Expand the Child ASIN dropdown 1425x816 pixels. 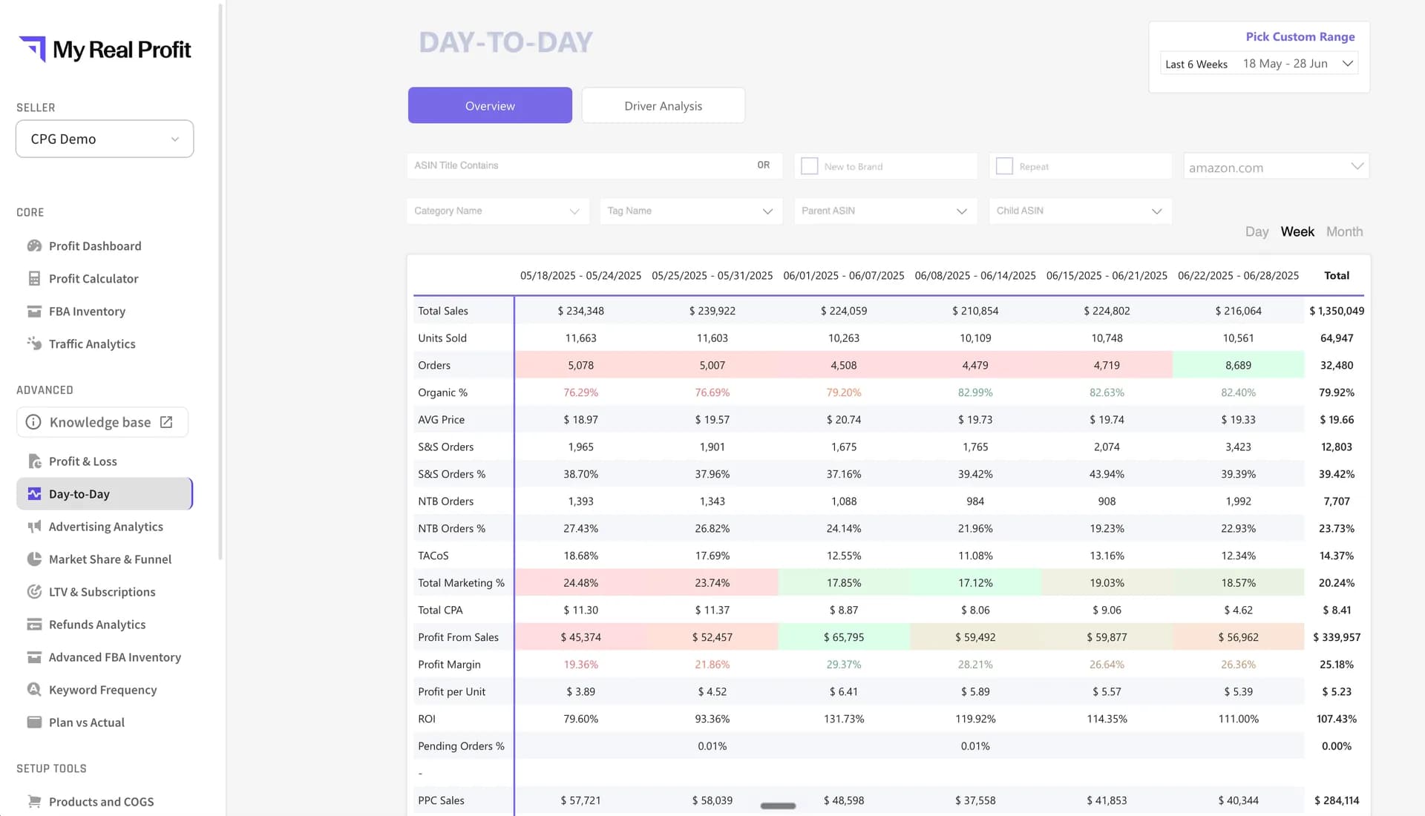point(1080,211)
